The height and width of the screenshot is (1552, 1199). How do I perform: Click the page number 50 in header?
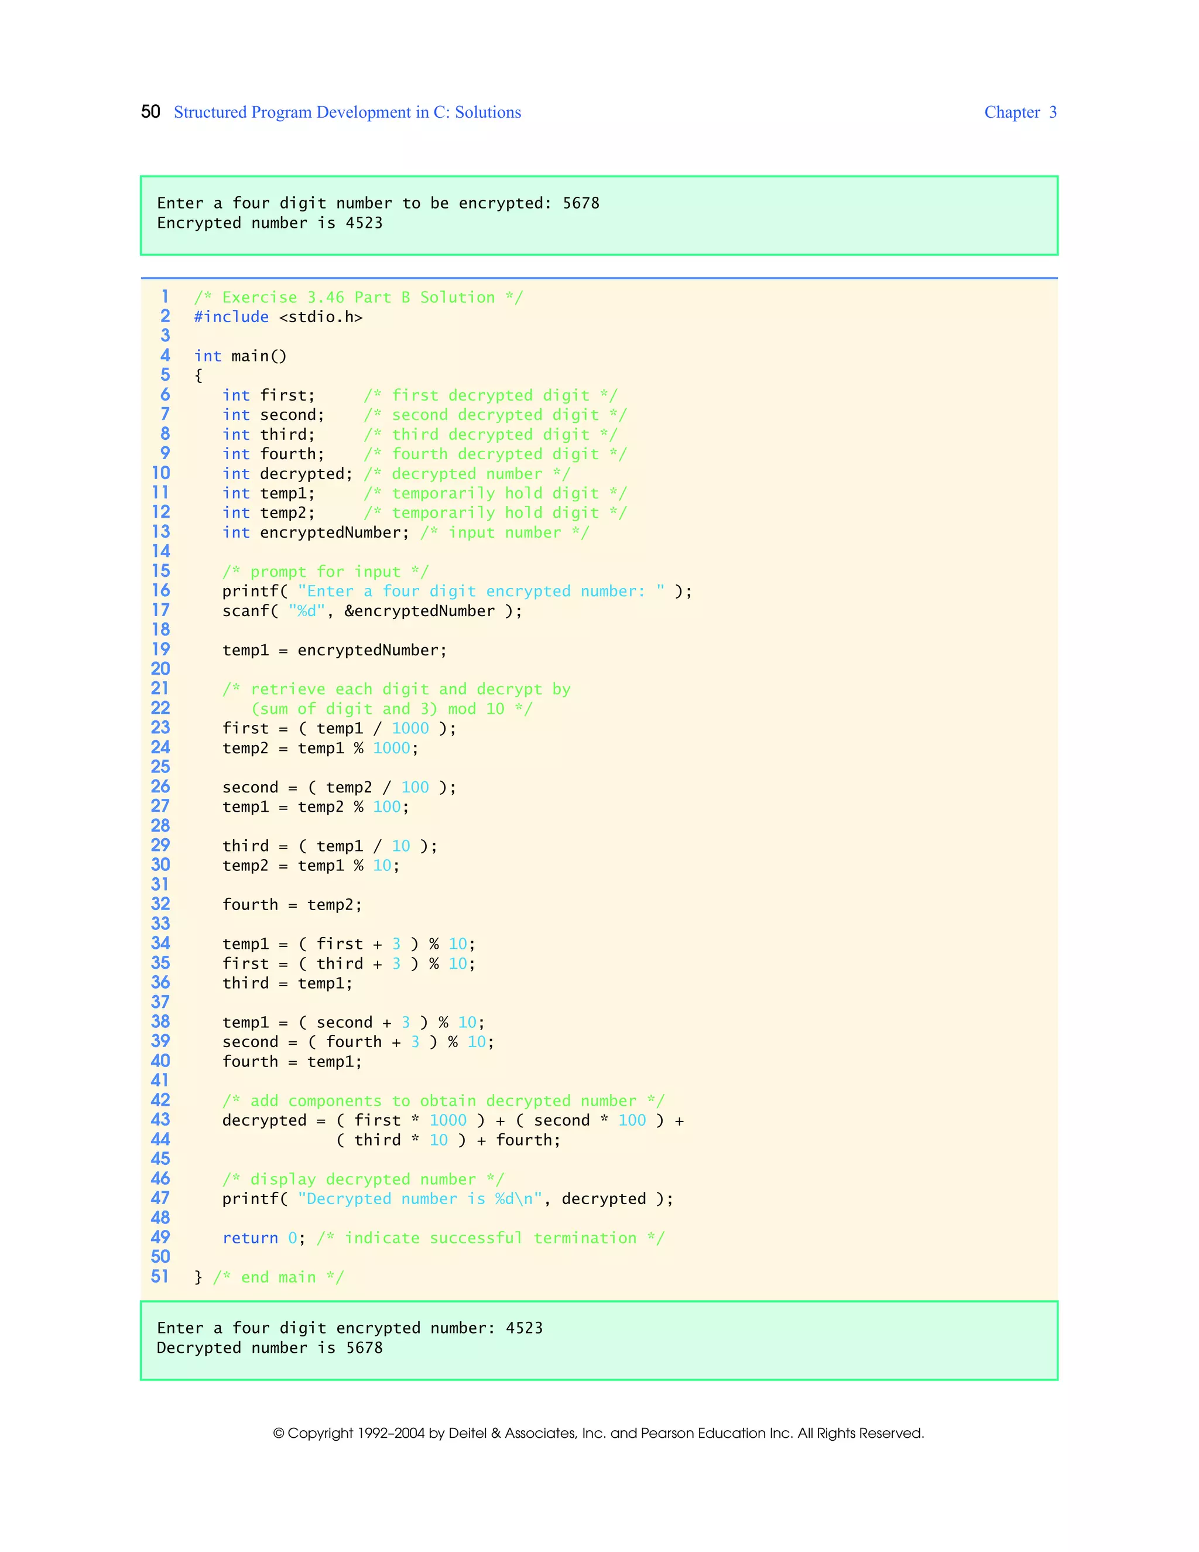[150, 111]
